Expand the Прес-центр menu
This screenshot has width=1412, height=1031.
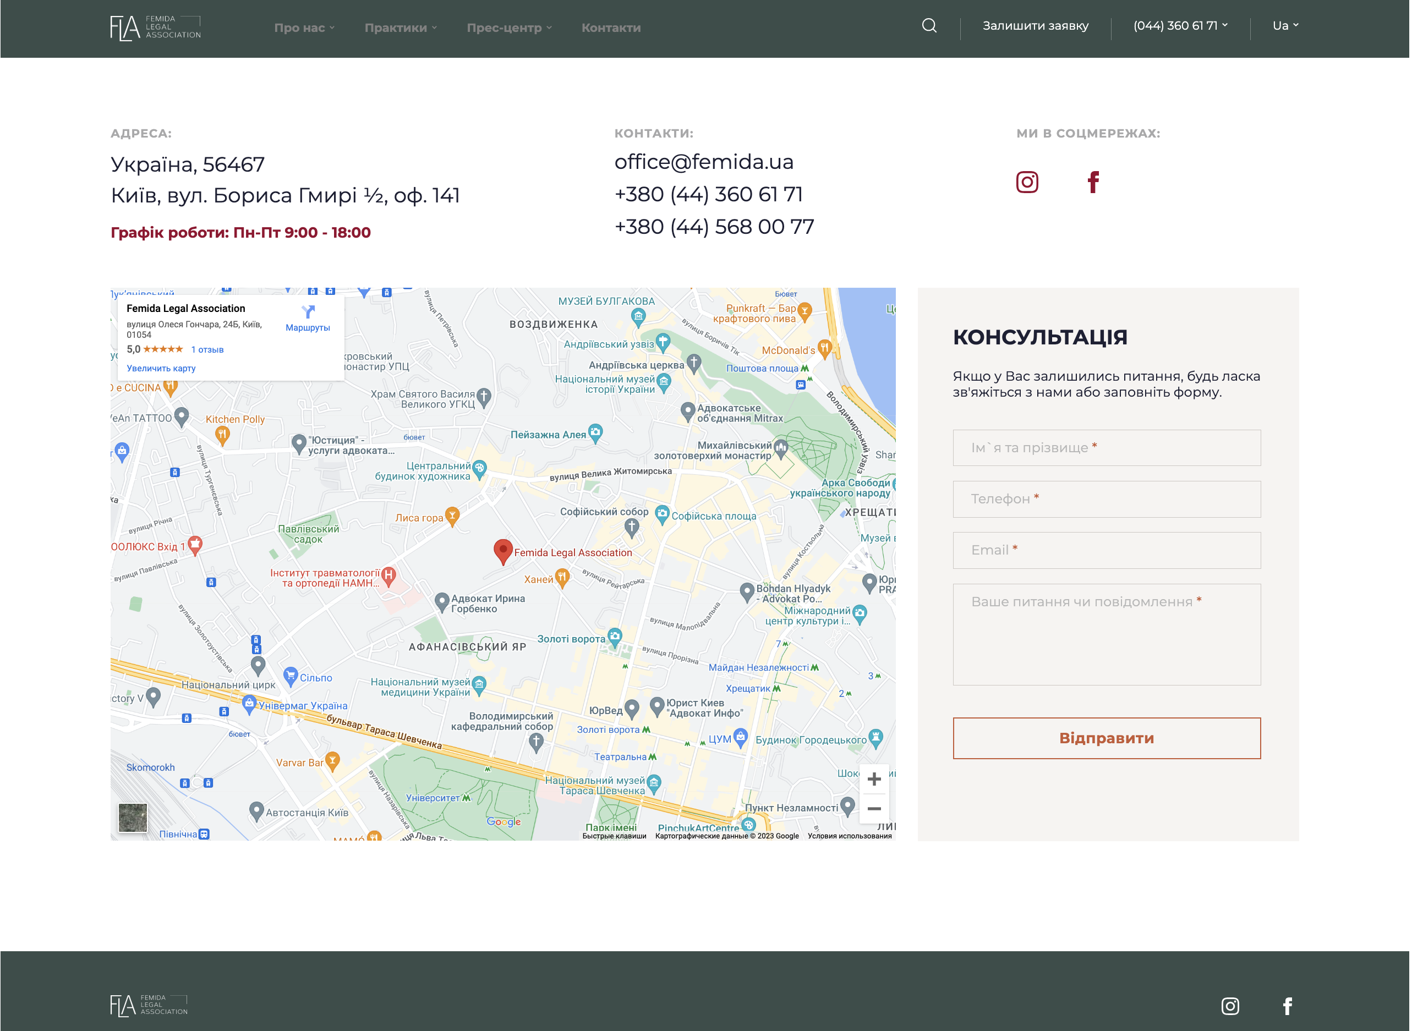click(510, 28)
